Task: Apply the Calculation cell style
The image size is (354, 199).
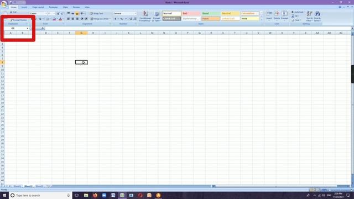Action: pyautogui.click(x=249, y=13)
